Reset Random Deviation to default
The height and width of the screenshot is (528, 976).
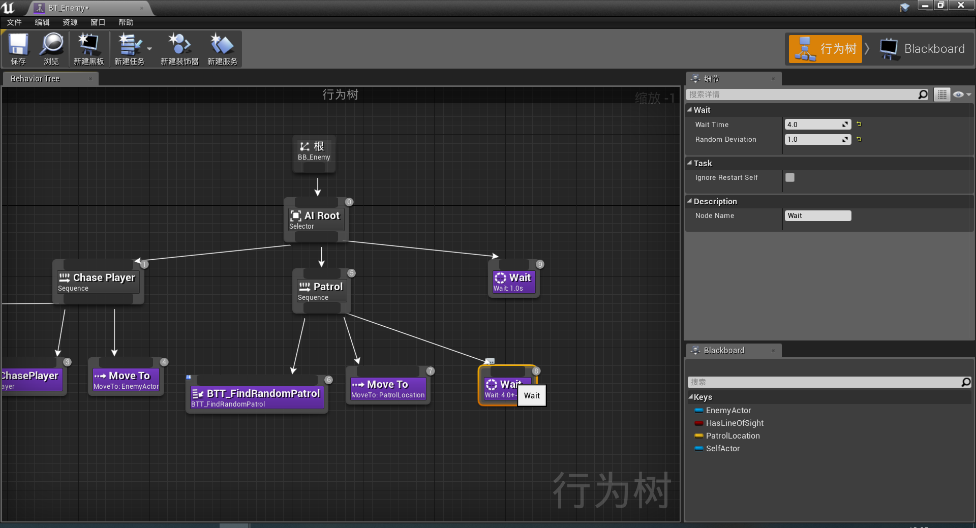tap(859, 139)
